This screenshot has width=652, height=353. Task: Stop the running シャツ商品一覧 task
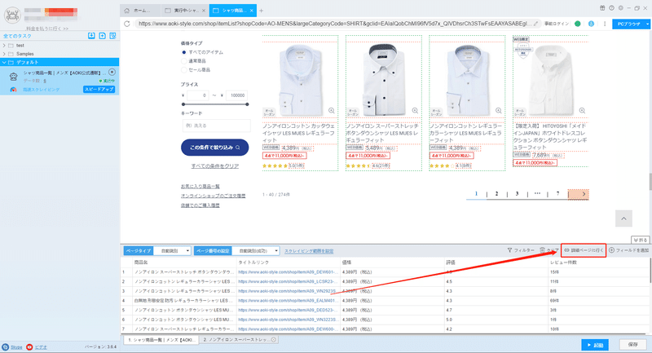click(112, 73)
